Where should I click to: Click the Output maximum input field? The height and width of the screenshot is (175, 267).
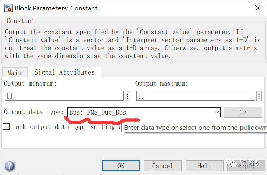click(x=195, y=96)
